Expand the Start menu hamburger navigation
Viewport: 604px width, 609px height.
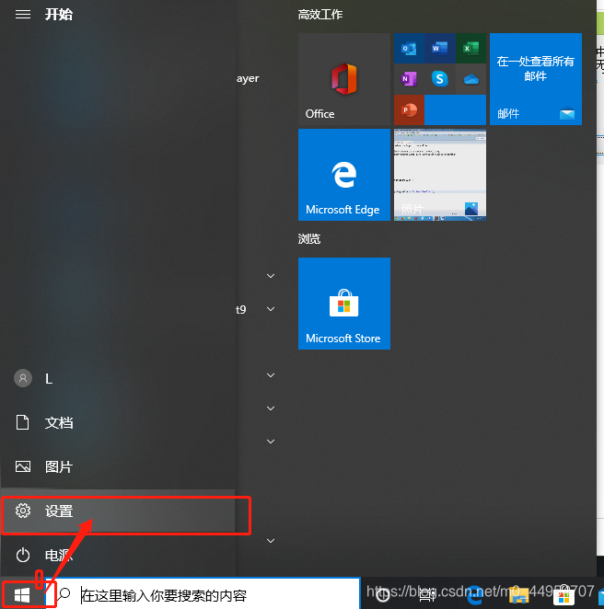point(23,15)
